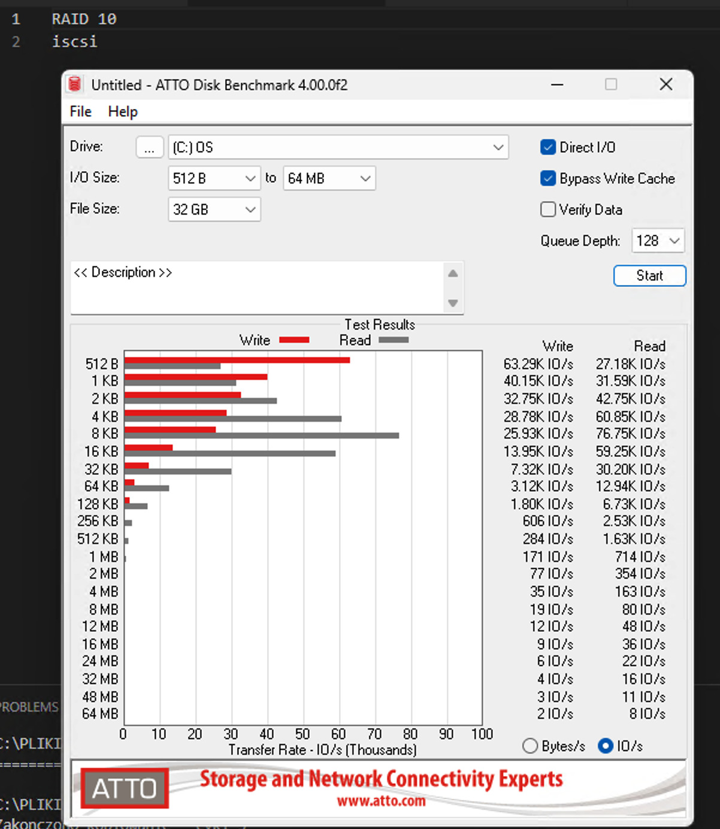
Task: Click the 'RAID 10' line in editor
Action: [x=84, y=19]
